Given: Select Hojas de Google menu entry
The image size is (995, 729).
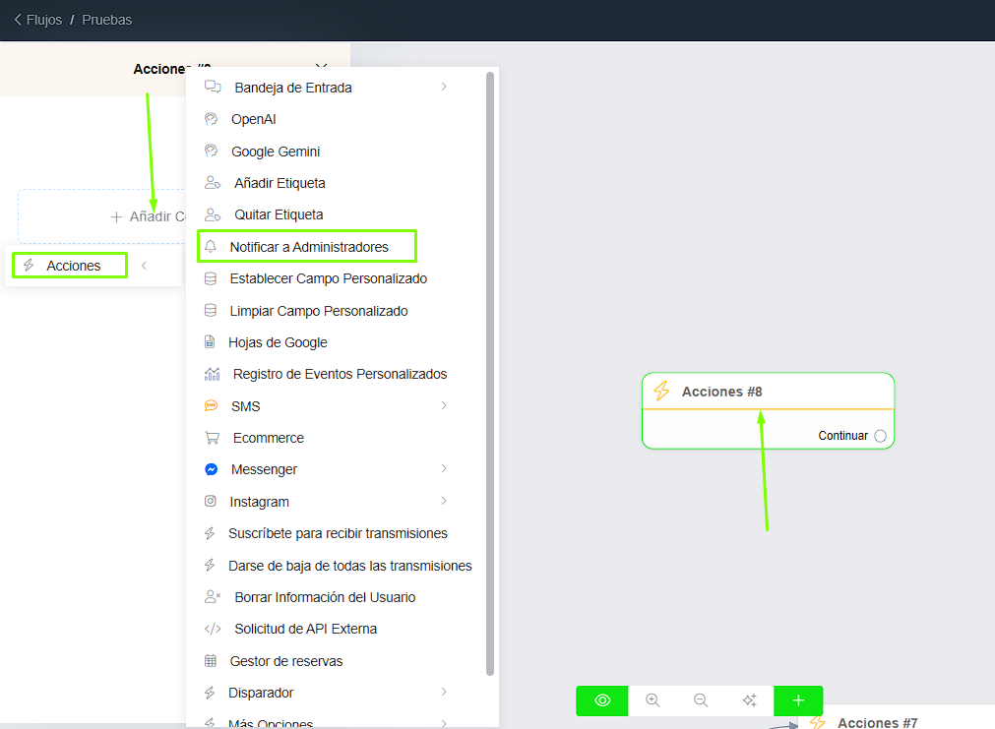Looking at the screenshot, I should 278,342.
